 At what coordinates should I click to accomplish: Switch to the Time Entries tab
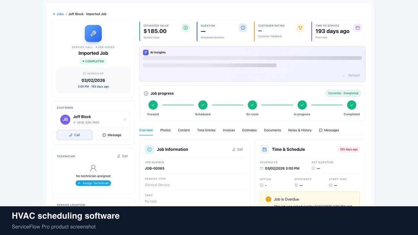pyautogui.click(x=206, y=130)
